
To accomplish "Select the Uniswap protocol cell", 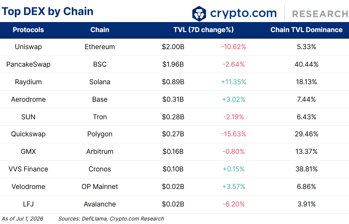I will pos(28,47).
